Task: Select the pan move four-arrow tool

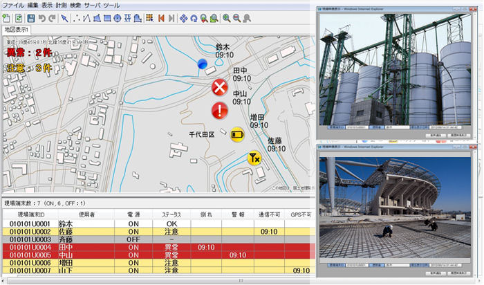Action: 183,17
